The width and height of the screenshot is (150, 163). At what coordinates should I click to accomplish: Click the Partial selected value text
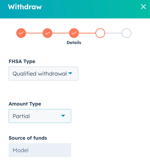(x=21, y=116)
